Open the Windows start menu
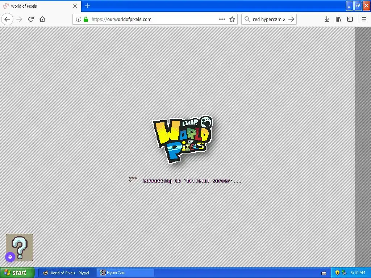 click(x=17, y=273)
